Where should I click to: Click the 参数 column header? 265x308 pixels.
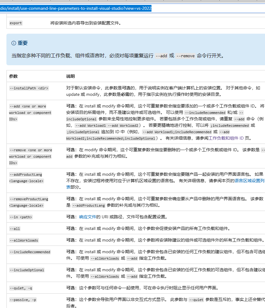coord(13,76)
